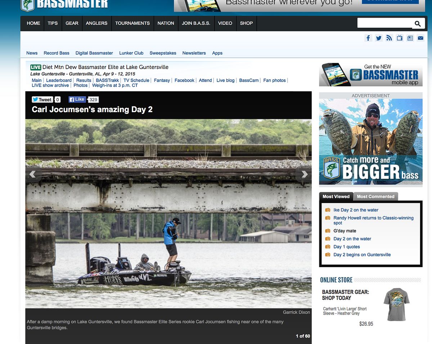Open the TOURNAMENTS menu item

coord(132,23)
